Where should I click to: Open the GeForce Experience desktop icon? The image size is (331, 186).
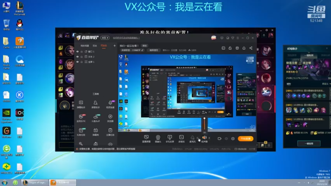click(x=6, y=116)
